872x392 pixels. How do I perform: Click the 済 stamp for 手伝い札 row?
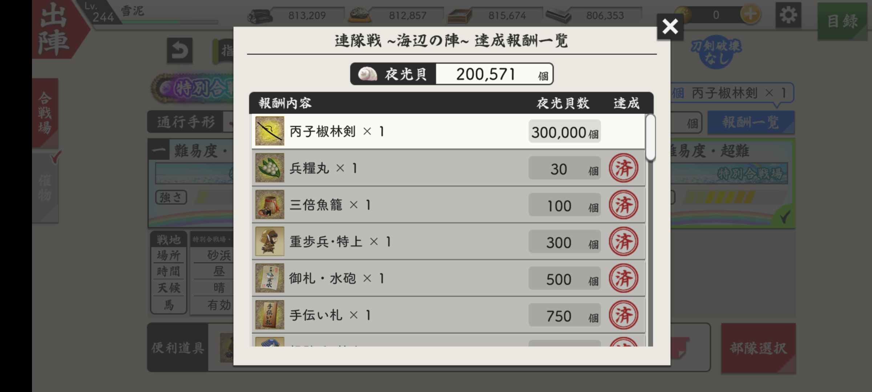point(623,315)
